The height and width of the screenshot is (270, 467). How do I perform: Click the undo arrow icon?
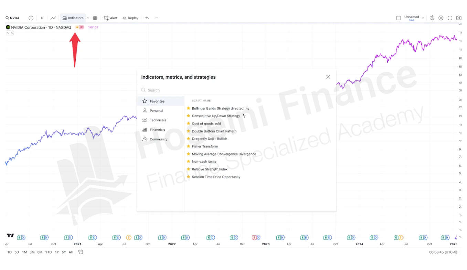pos(147,18)
